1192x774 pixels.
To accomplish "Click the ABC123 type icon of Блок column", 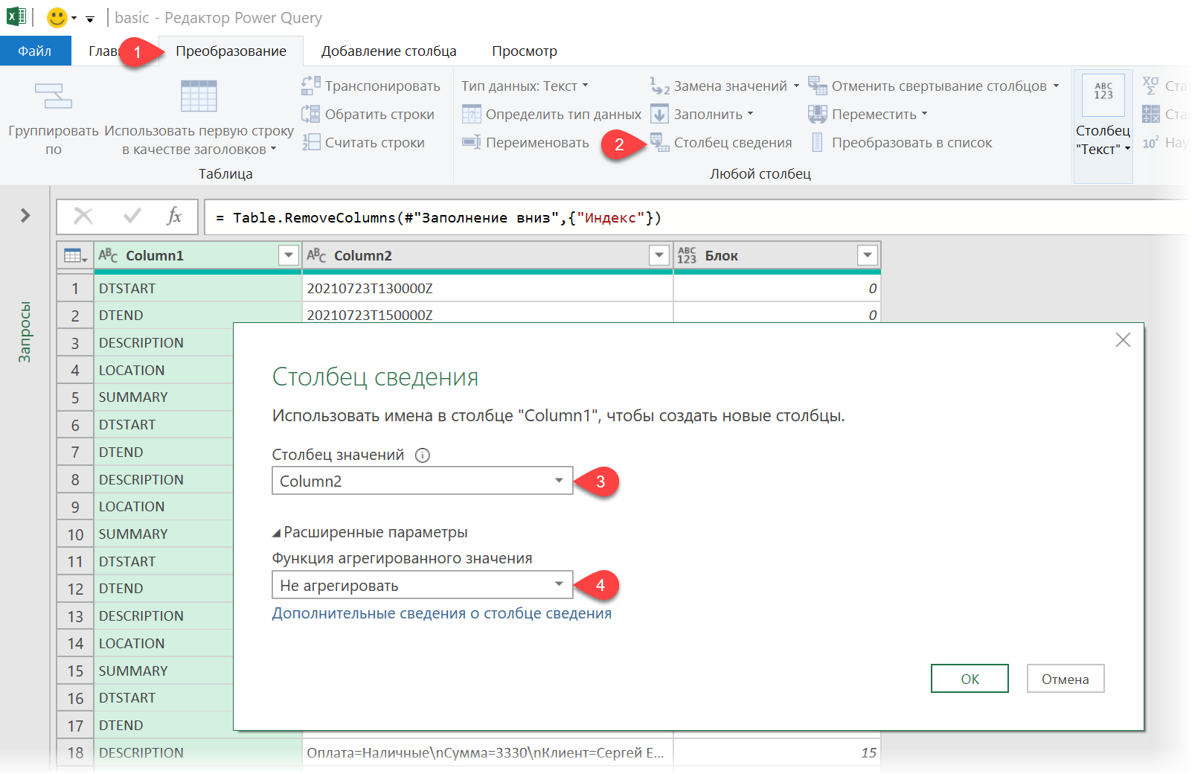I will pyautogui.click(x=687, y=255).
